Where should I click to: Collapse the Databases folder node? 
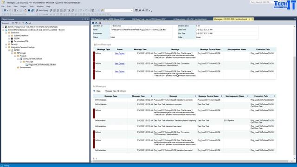pos(6,33)
